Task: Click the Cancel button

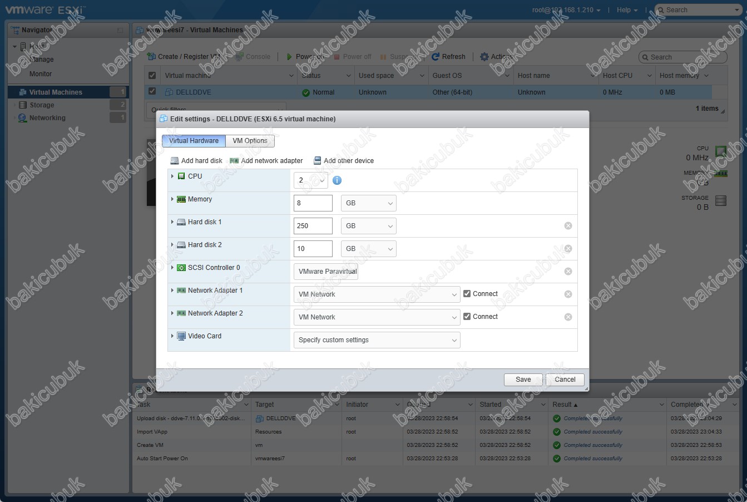Action: 565,380
